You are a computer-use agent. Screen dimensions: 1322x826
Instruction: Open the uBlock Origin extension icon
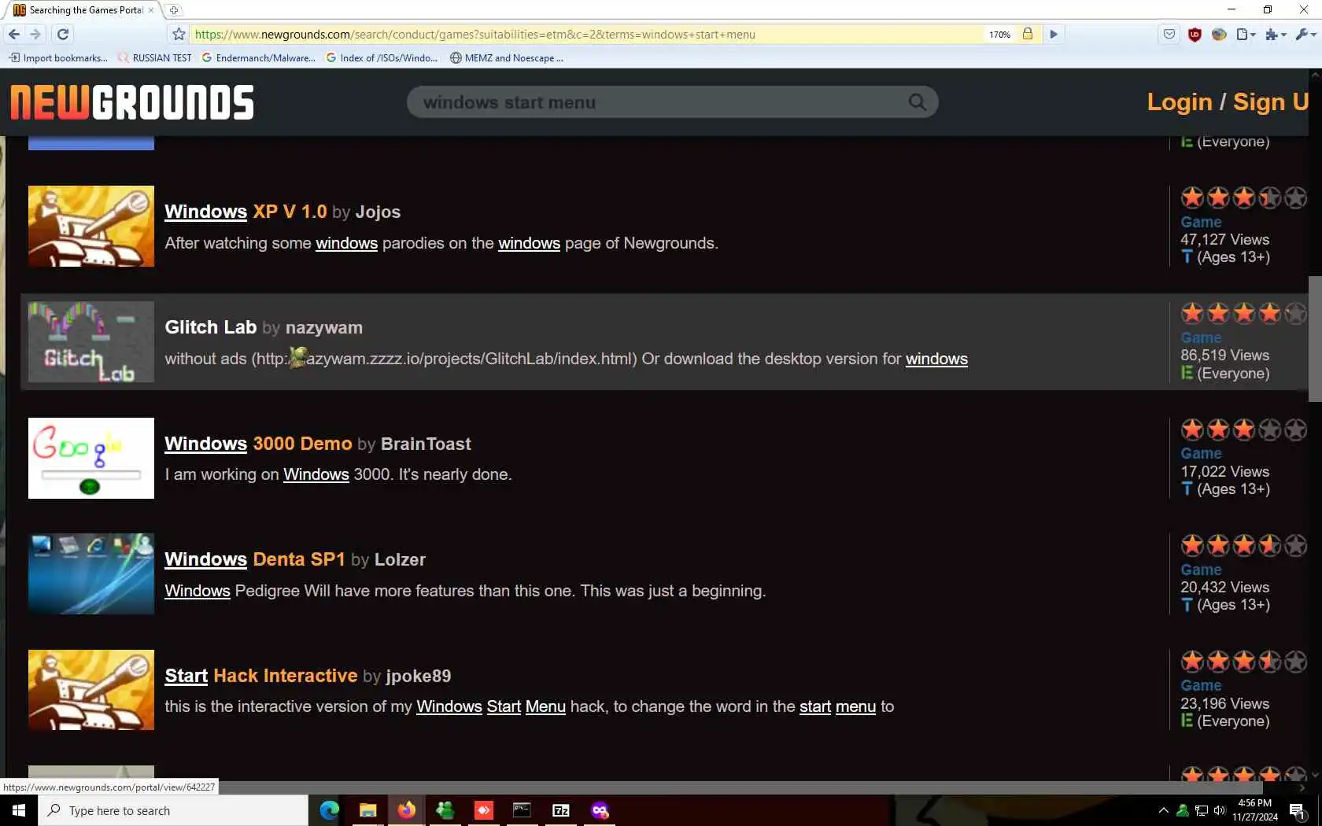(x=1195, y=34)
